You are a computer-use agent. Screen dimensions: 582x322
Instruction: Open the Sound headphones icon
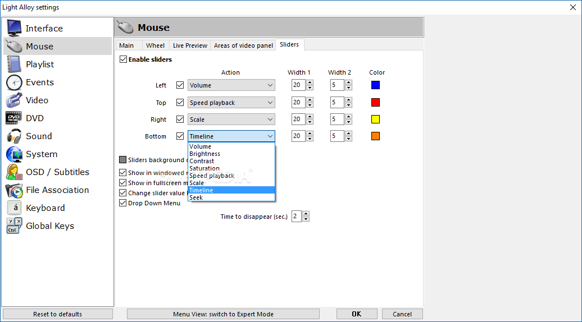14,136
